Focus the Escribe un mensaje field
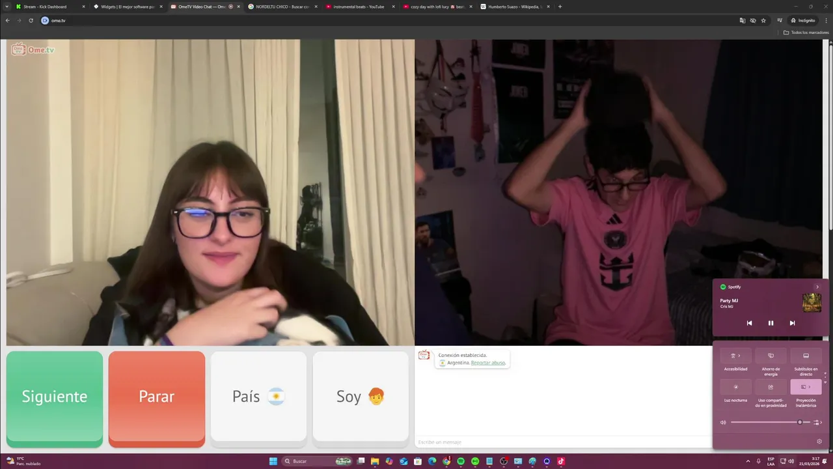The image size is (833, 469). pos(564,442)
